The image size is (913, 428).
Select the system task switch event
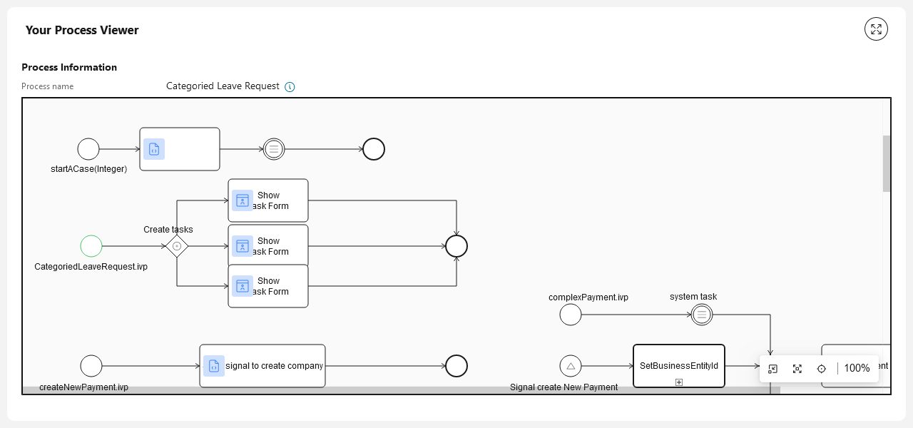tap(702, 315)
